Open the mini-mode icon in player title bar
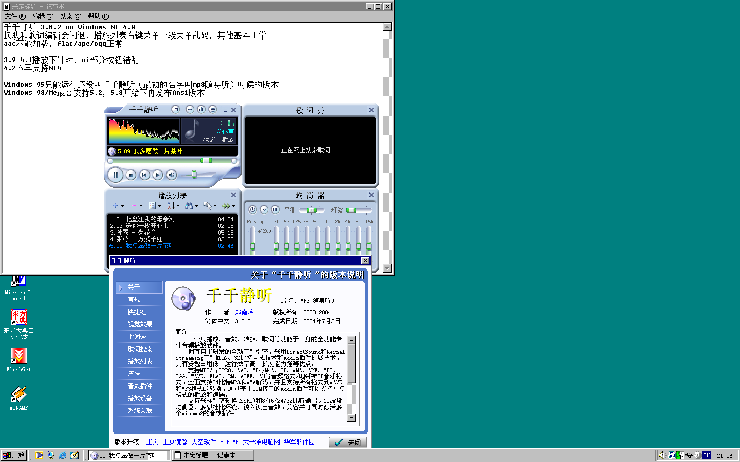 point(176,109)
